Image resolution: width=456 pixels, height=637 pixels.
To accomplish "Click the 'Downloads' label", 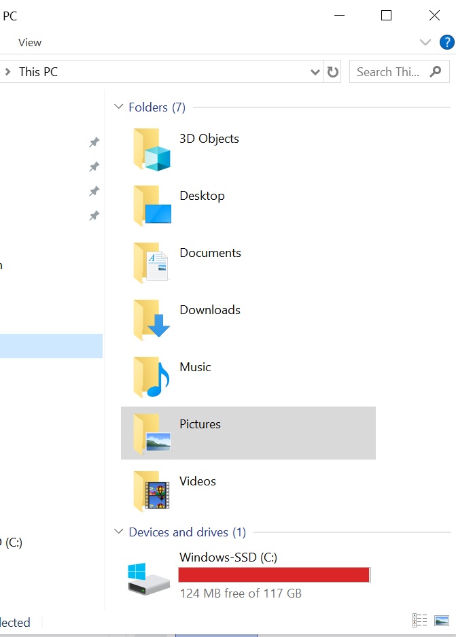I will (210, 310).
